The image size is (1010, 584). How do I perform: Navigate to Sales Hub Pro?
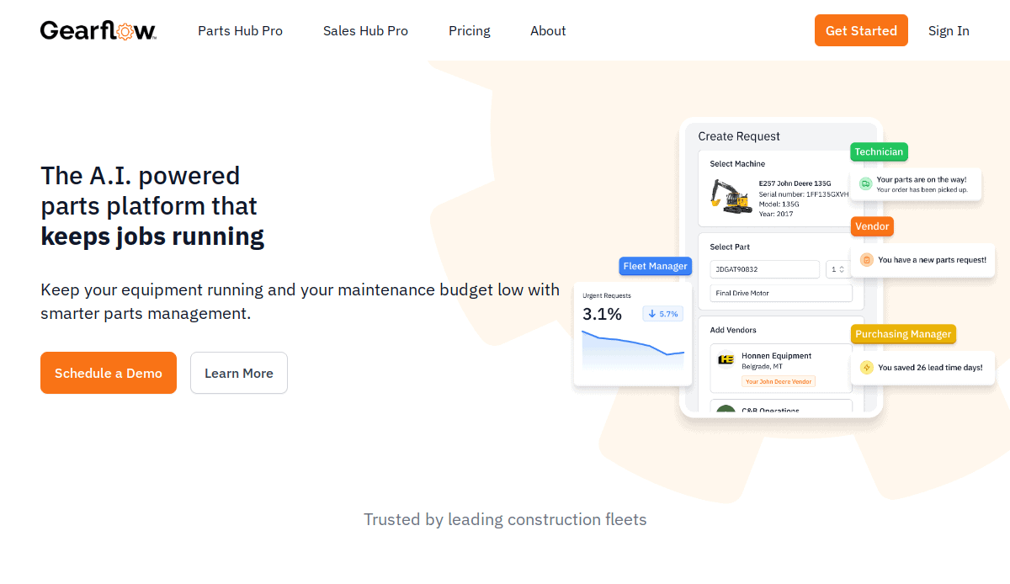365,31
